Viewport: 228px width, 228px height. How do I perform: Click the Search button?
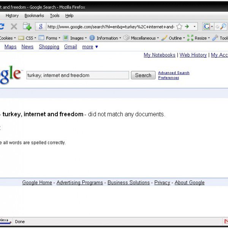[x=143, y=75]
